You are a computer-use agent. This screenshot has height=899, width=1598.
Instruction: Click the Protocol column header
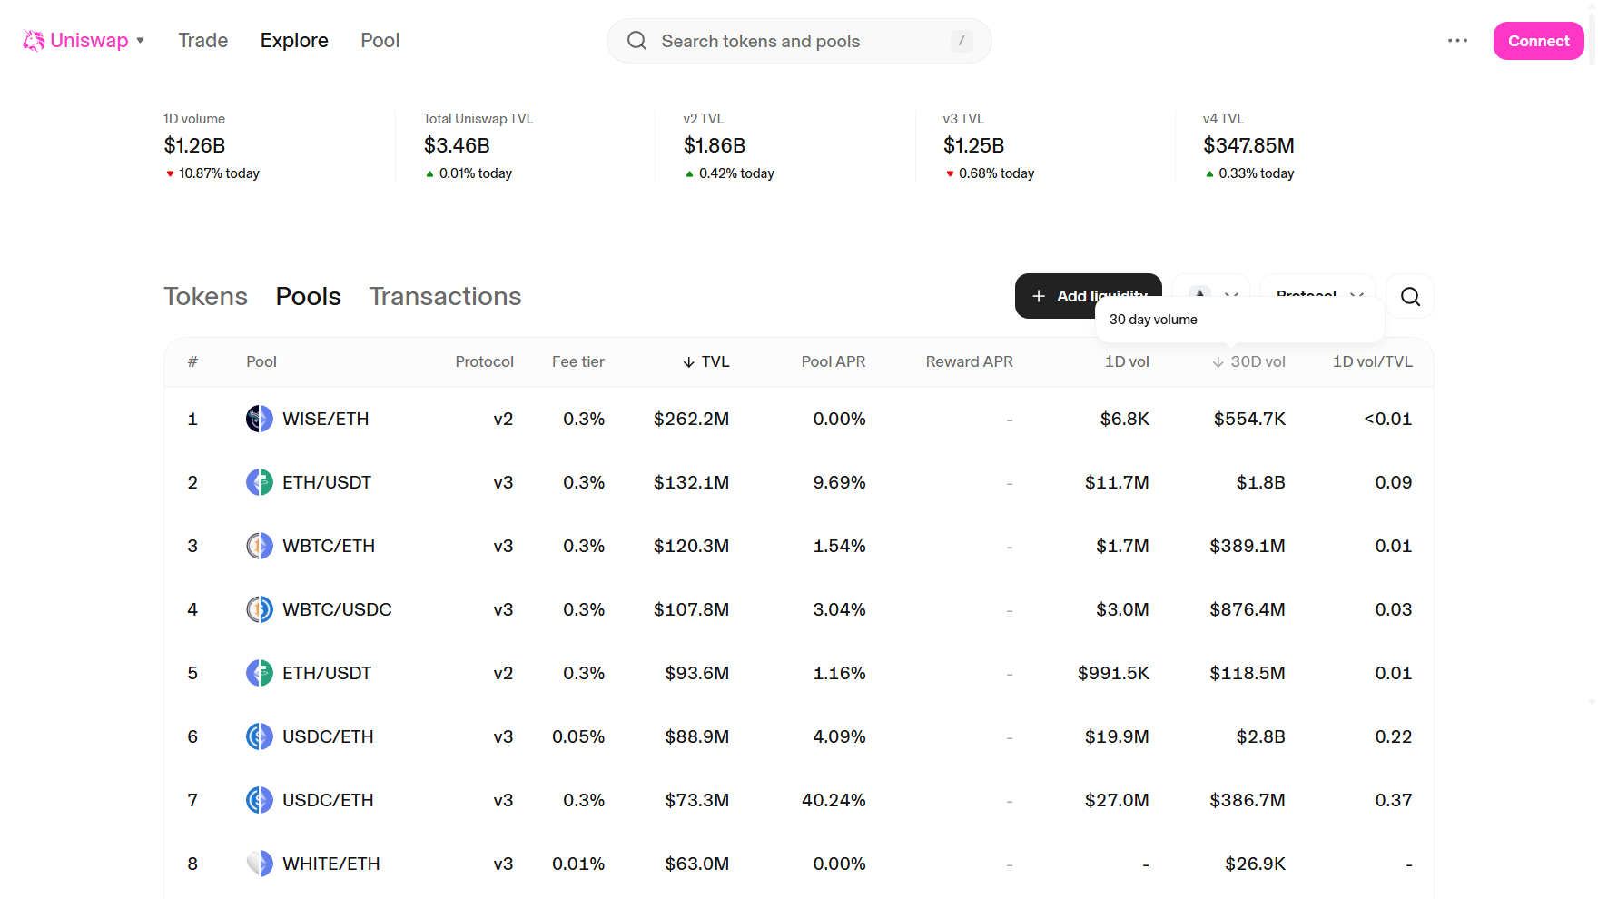(x=485, y=361)
